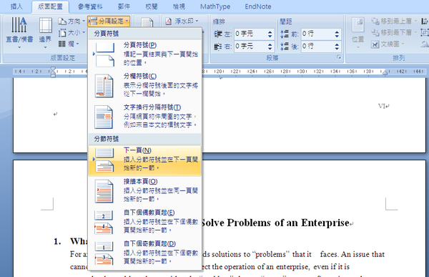Select 自下個偶數頁起(E) even page section break
Screen dimensions: 429x277
(145, 221)
